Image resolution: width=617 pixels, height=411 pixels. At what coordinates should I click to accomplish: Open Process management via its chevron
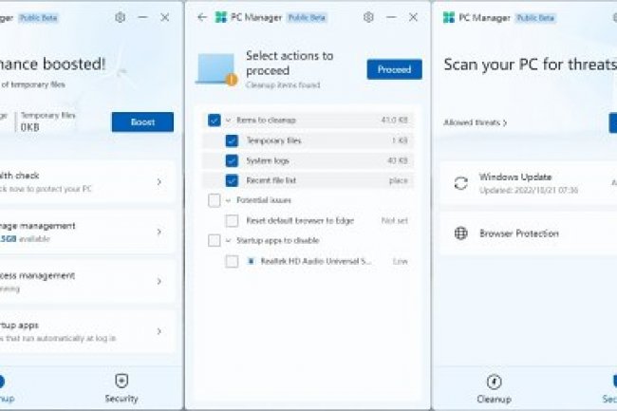(x=159, y=281)
